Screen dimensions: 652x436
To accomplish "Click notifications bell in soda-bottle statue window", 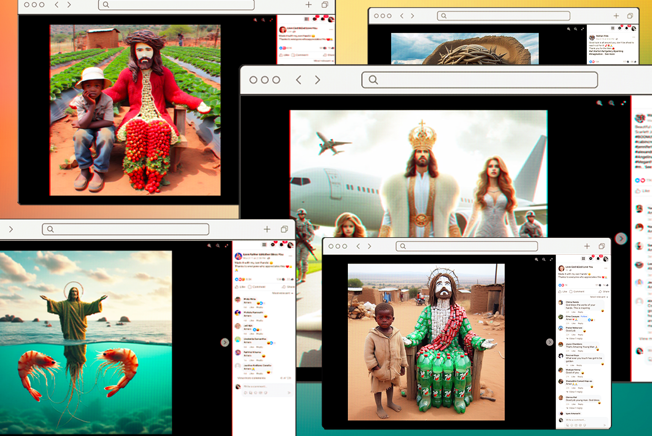I will tap(598, 259).
